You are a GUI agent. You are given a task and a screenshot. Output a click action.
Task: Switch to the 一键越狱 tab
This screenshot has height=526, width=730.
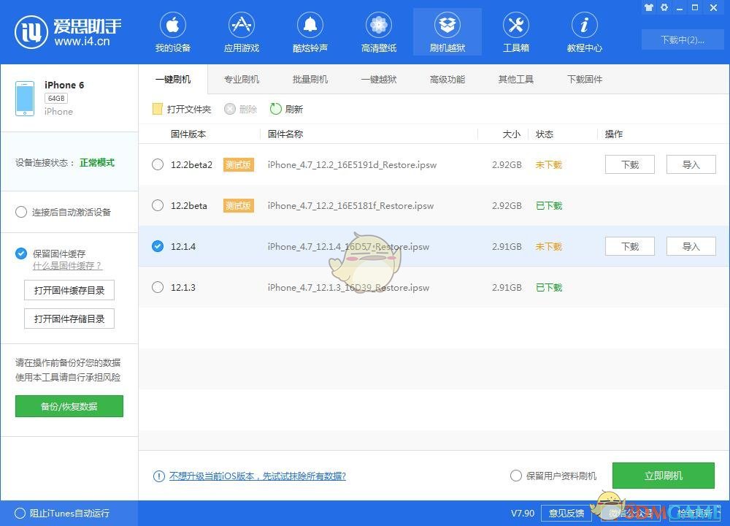point(378,80)
